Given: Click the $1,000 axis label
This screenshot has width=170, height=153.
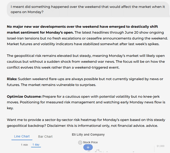Looking at the screenshot, I should click(x=160, y=146).
